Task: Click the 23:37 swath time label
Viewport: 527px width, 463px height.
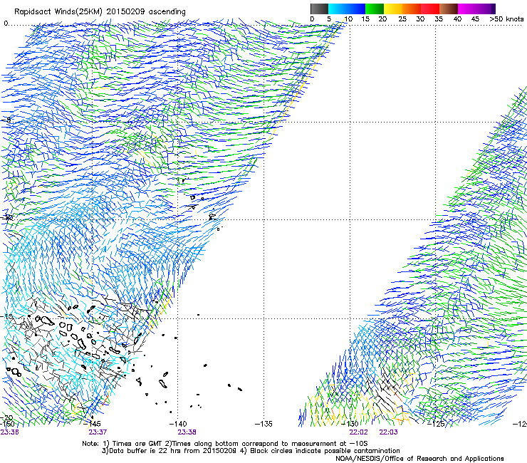Action: (98, 432)
